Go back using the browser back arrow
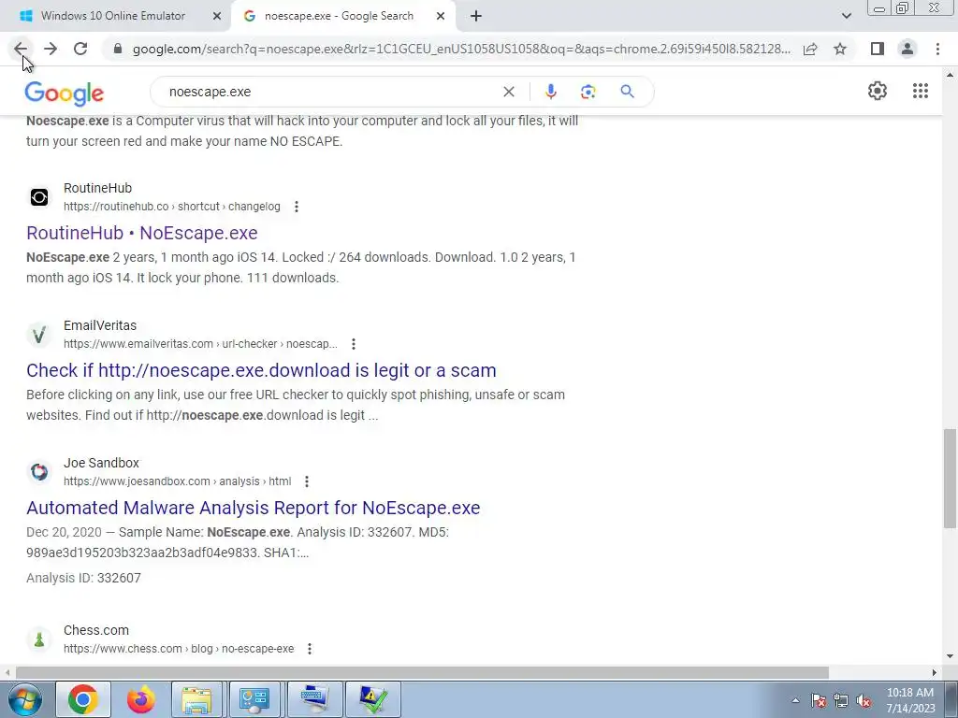 pos(21,49)
